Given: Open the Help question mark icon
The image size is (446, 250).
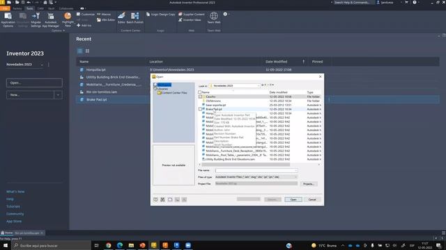Looking at the screenshot, I should tap(415, 2).
